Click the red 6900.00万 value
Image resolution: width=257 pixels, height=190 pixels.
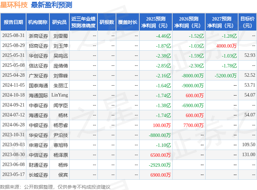click(x=161, y=175)
